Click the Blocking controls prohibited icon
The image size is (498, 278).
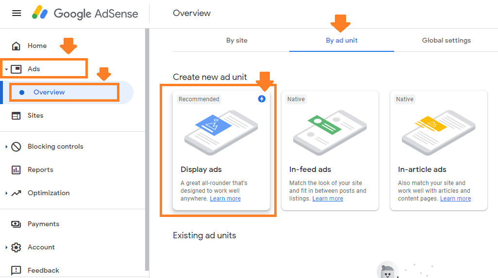coord(16,147)
